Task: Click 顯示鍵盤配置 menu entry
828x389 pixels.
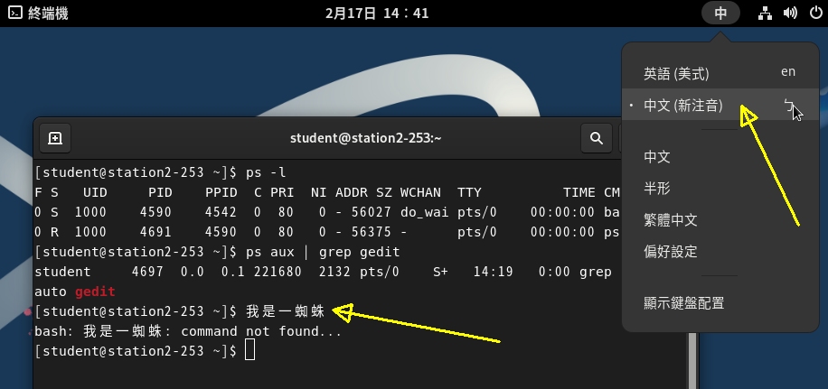Action: click(x=683, y=303)
